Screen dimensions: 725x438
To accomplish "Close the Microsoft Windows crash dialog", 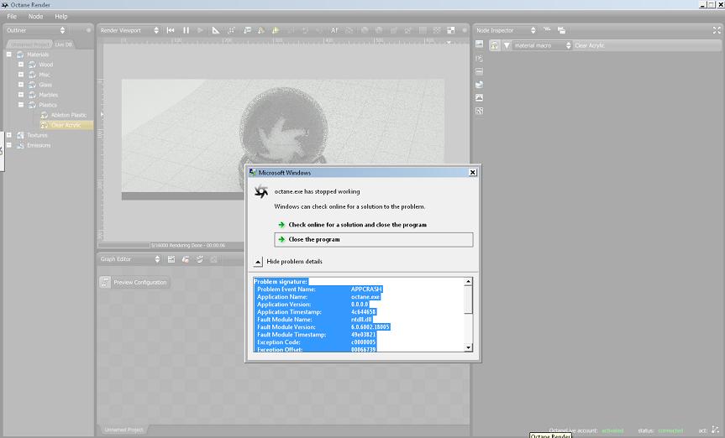I will (x=472, y=172).
